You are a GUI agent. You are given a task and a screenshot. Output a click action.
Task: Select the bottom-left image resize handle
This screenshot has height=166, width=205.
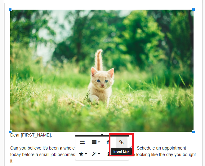coord(10,132)
